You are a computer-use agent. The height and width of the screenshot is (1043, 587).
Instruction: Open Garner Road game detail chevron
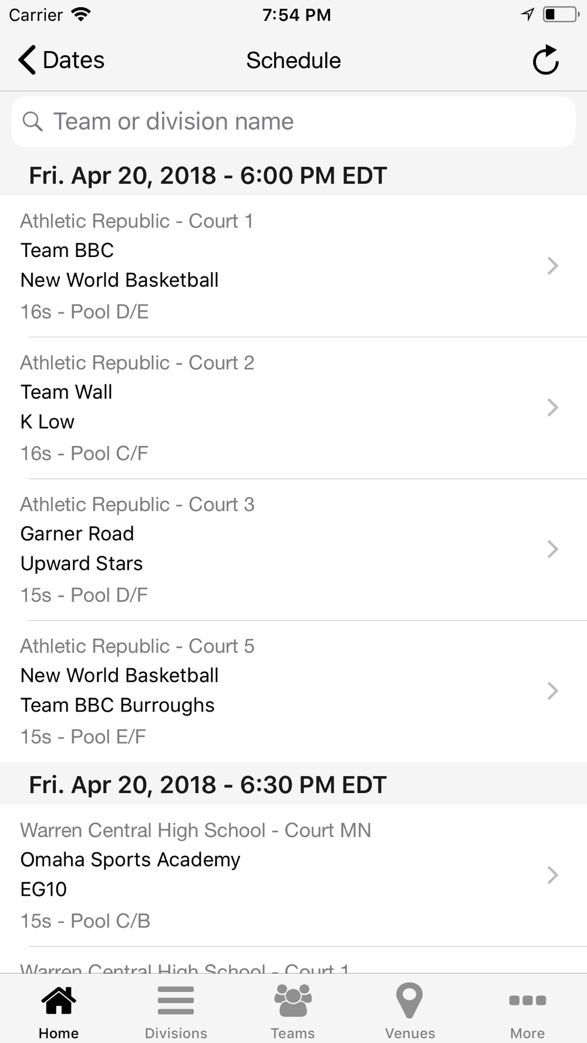tap(552, 549)
